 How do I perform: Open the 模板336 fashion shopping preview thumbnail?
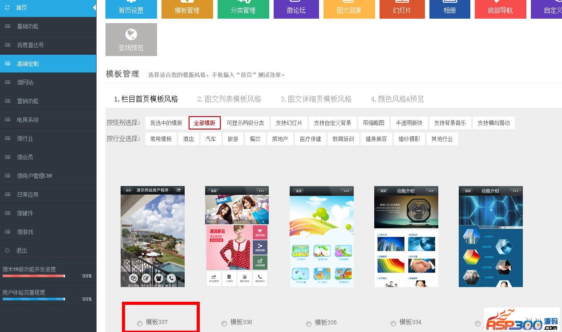click(x=237, y=236)
